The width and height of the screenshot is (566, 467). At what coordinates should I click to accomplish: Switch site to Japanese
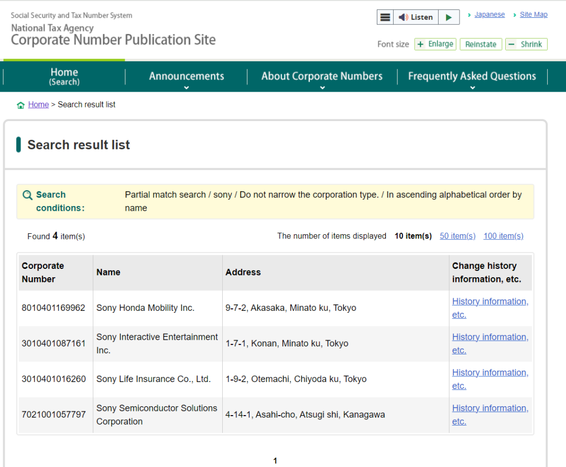[489, 15]
